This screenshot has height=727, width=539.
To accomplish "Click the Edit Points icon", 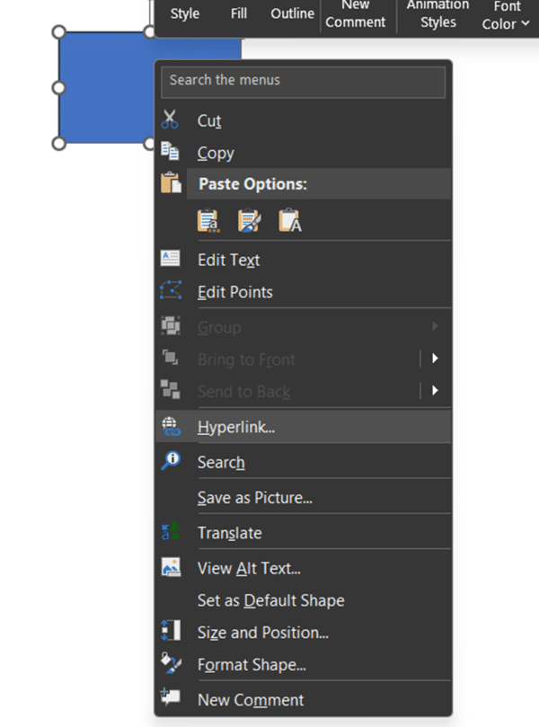I will 171,291.
